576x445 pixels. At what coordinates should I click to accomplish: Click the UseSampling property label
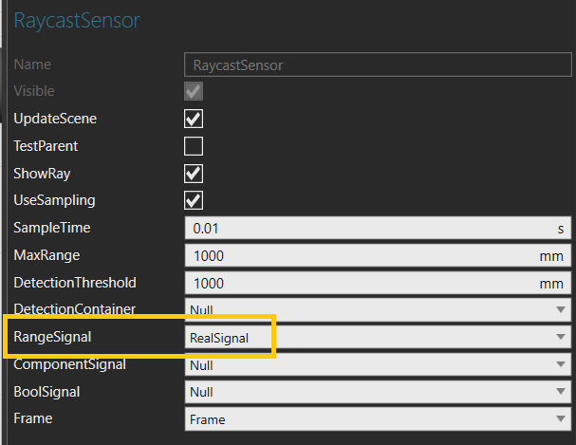point(54,201)
